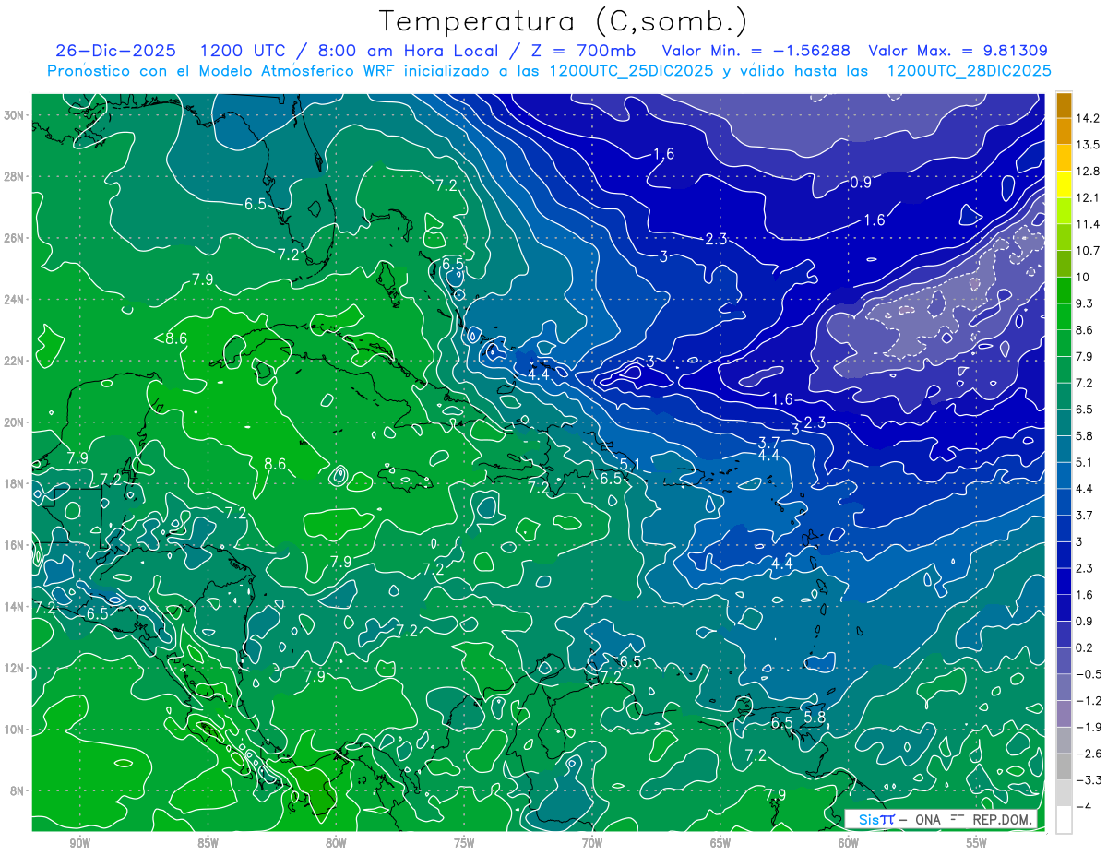Click the "10" colorbar label
The width and height of the screenshot is (1107, 855).
tap(1083, 277)
